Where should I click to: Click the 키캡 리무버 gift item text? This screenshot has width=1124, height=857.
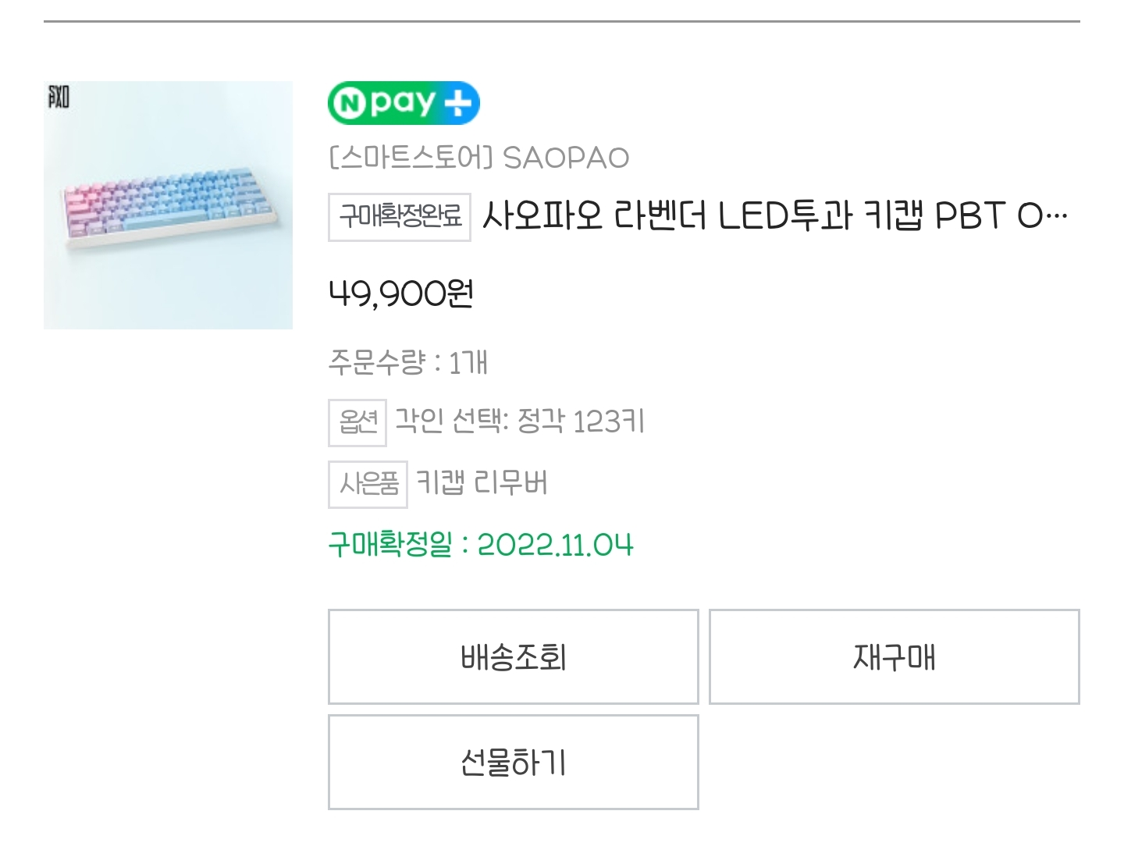pyautogui.click(x=482, y=483)
